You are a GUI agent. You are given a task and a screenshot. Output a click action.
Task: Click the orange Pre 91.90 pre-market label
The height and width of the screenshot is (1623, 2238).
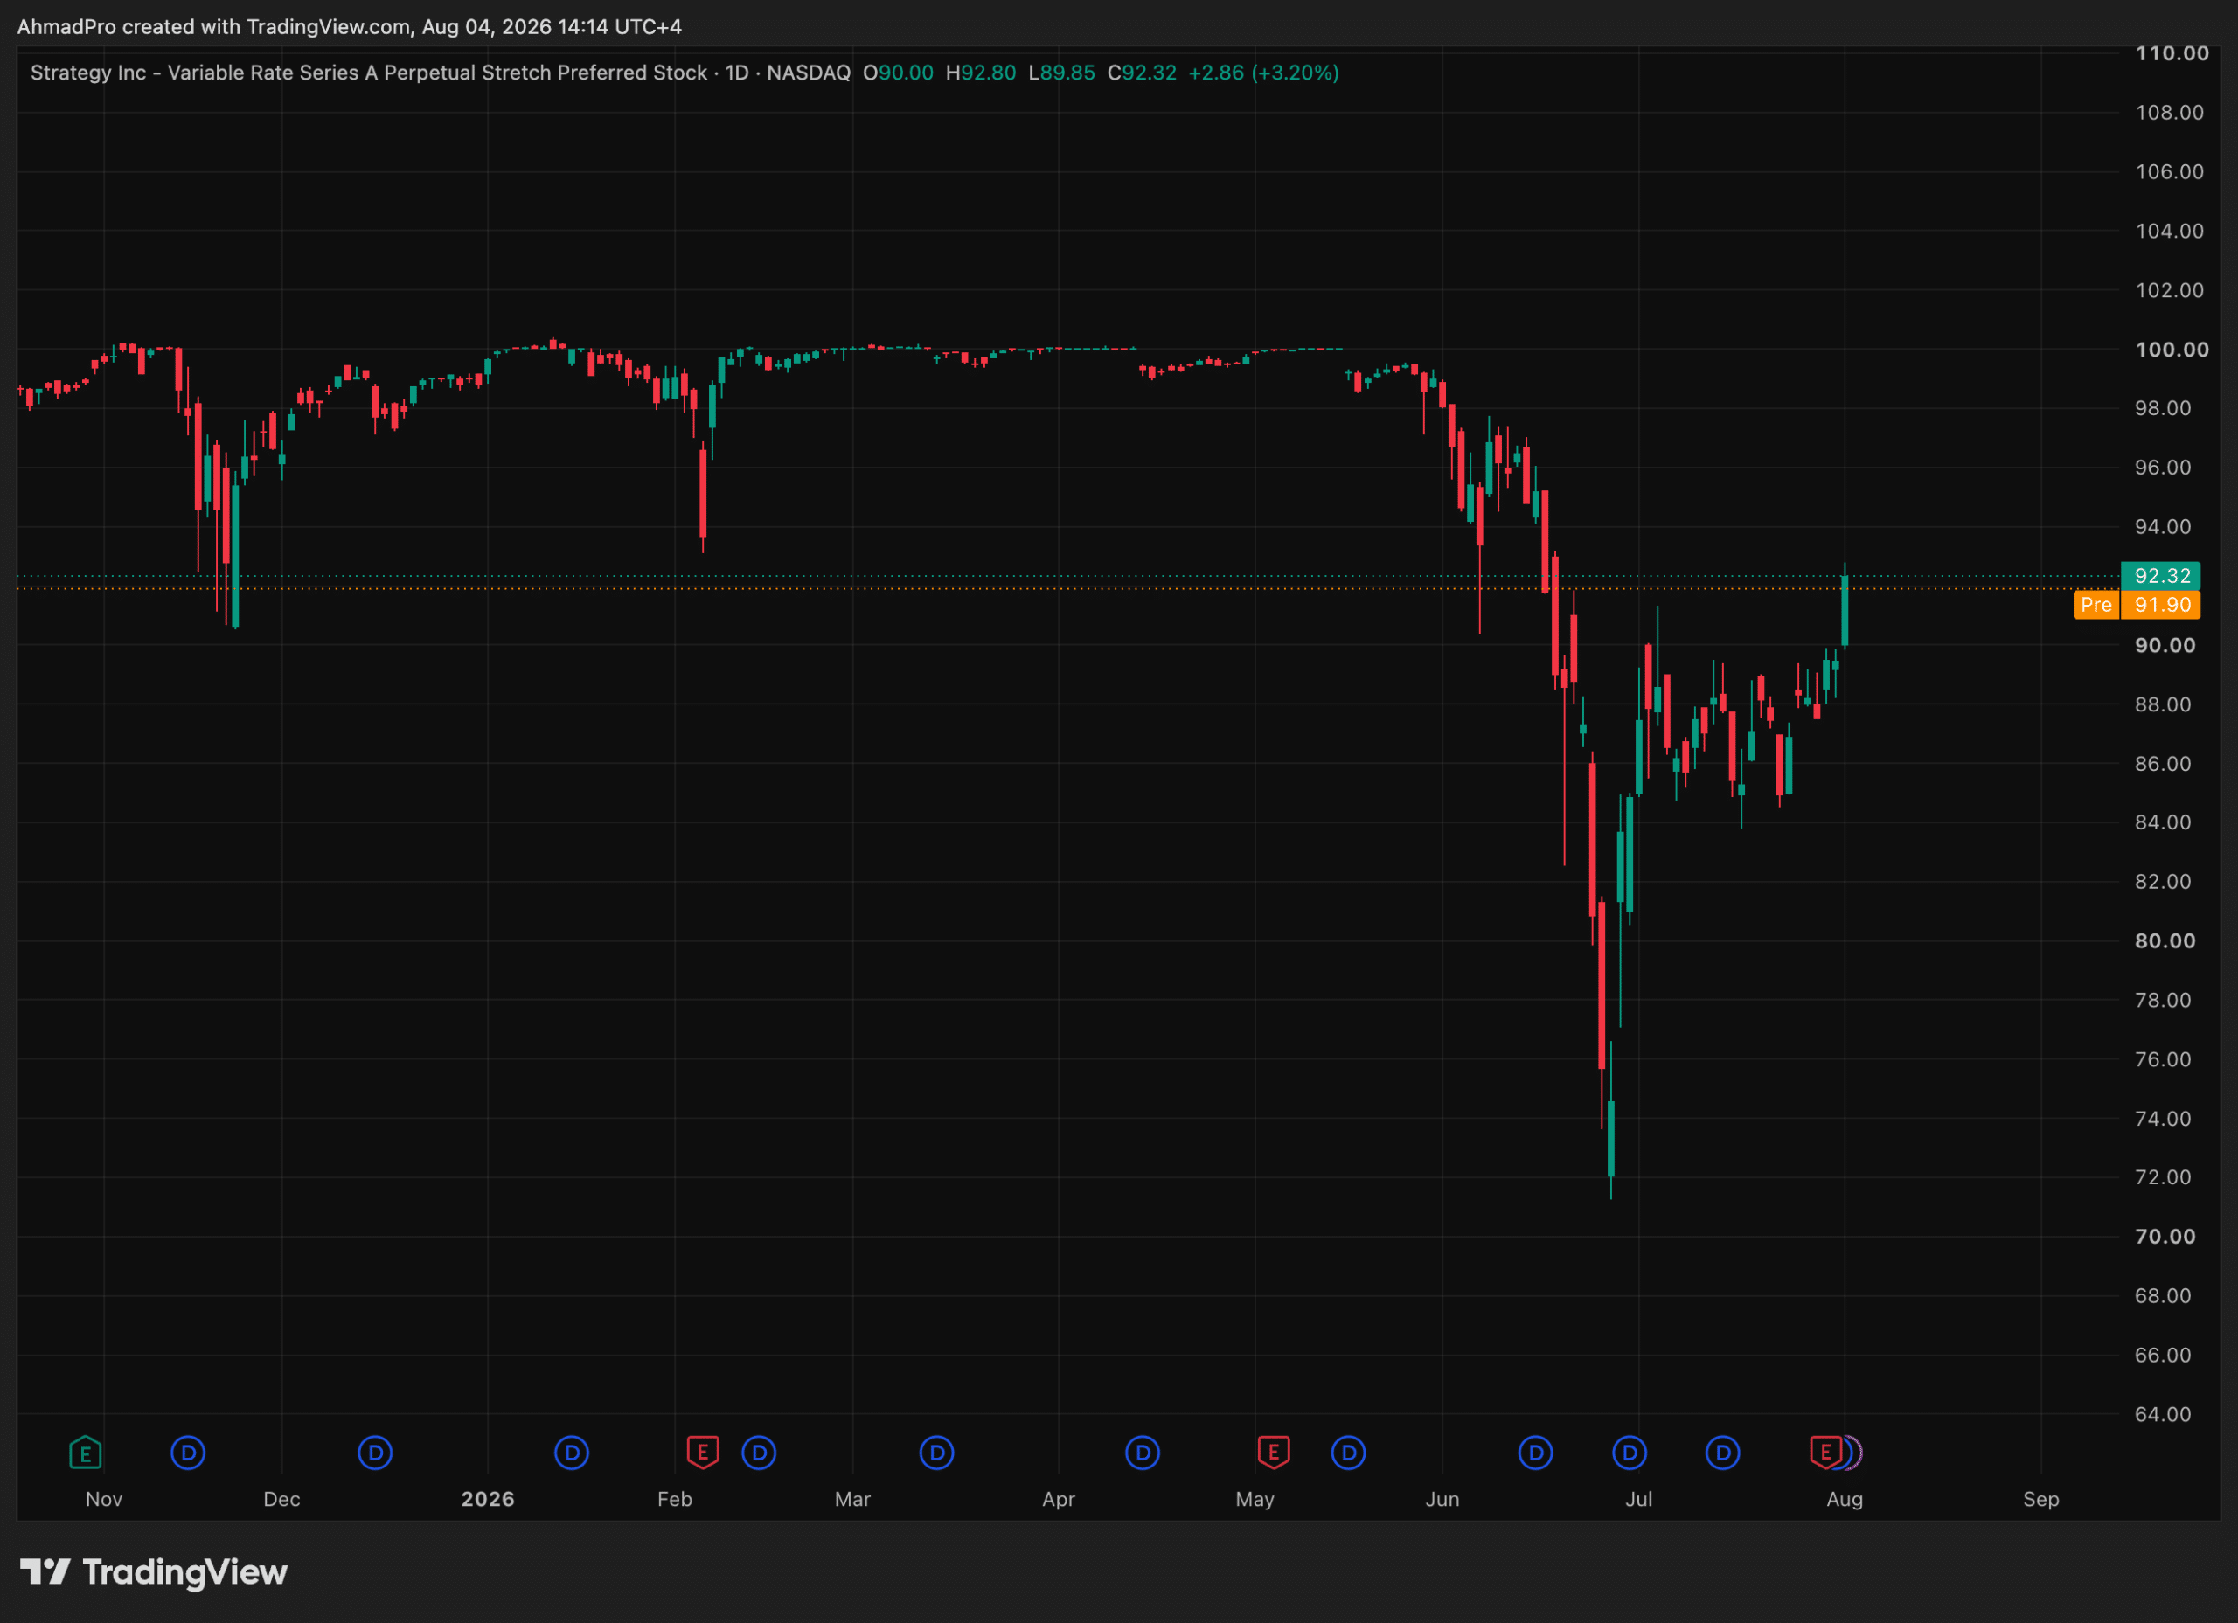click(x=2137, y=605)
